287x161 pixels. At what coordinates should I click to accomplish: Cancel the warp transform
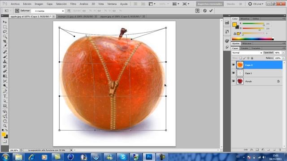(x=205, y=11)
